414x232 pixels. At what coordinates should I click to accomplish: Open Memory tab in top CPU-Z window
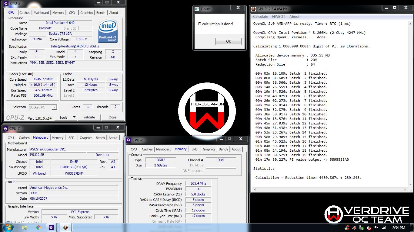coord(58,13)
